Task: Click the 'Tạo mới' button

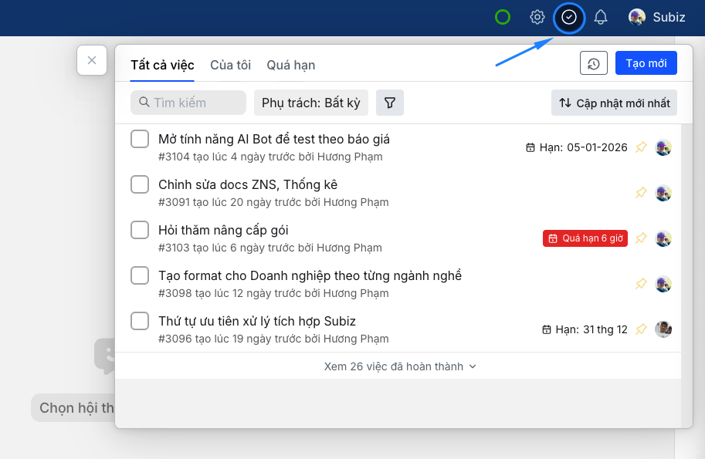Action: [x=646, y=63]
